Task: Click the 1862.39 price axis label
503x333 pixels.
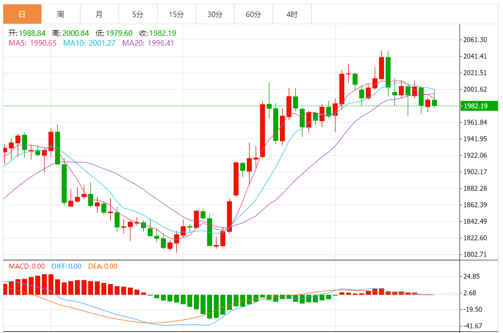Action: coord(475,205)
